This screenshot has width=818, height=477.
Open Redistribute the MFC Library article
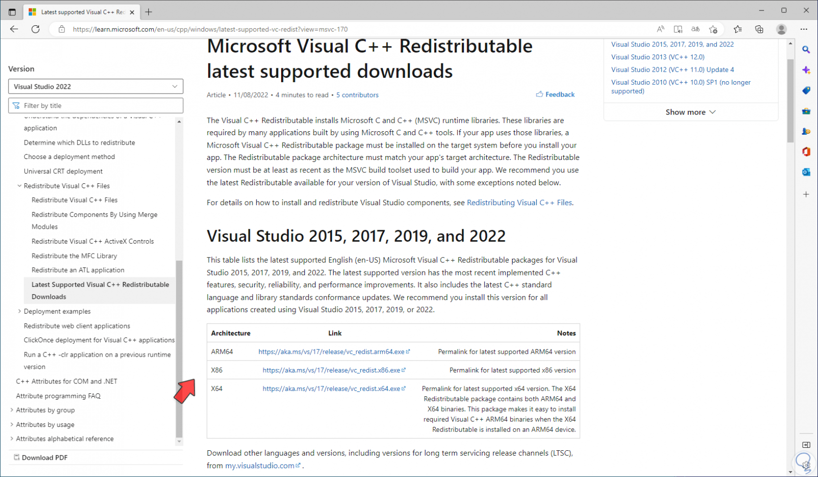(x=74, y=256)
